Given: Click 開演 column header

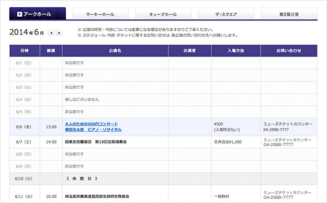Looking at the screenshot, I should [x=51, y=51].
